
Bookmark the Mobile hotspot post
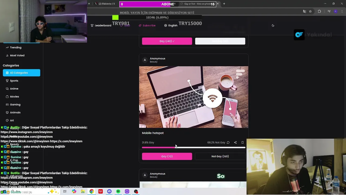[x=242, y=142]
